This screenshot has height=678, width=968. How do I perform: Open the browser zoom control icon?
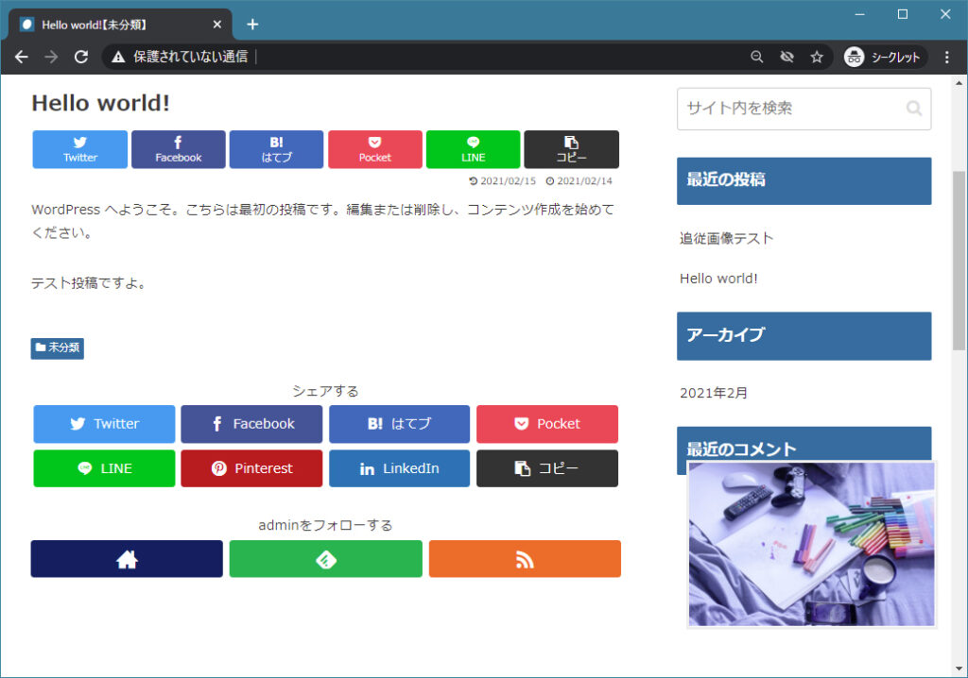click(757, 58)
